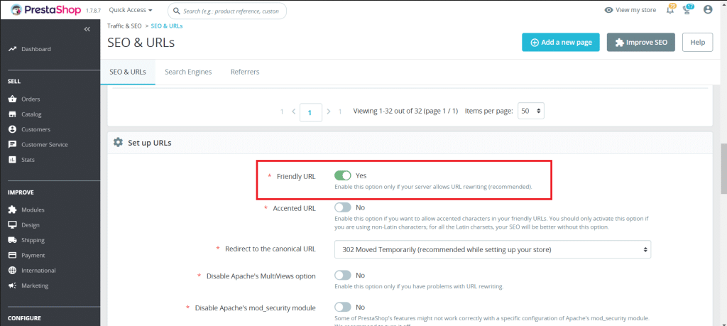The image size is (727, 326).
Task: Open the user profile avatar icon
Action: click(707, 10)
